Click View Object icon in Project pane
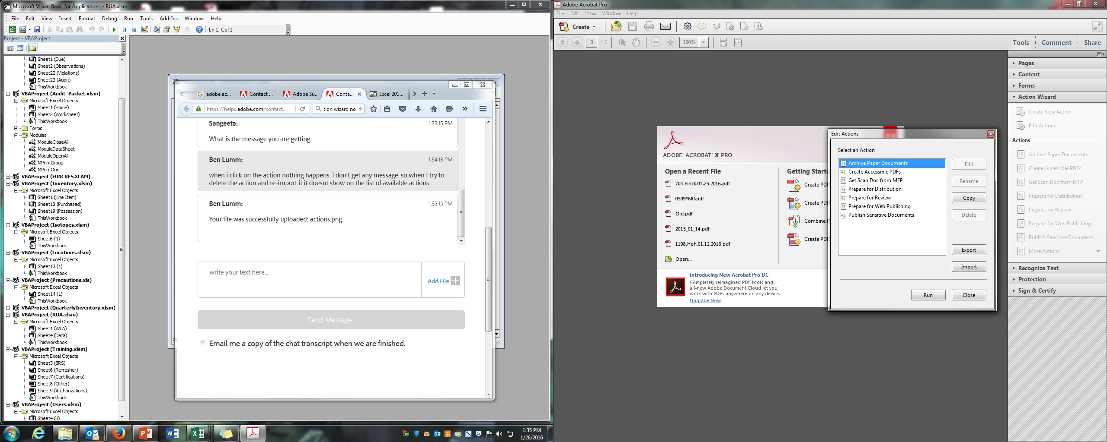The width and height of the screenshot is (1107, 442). click(20, 48)
